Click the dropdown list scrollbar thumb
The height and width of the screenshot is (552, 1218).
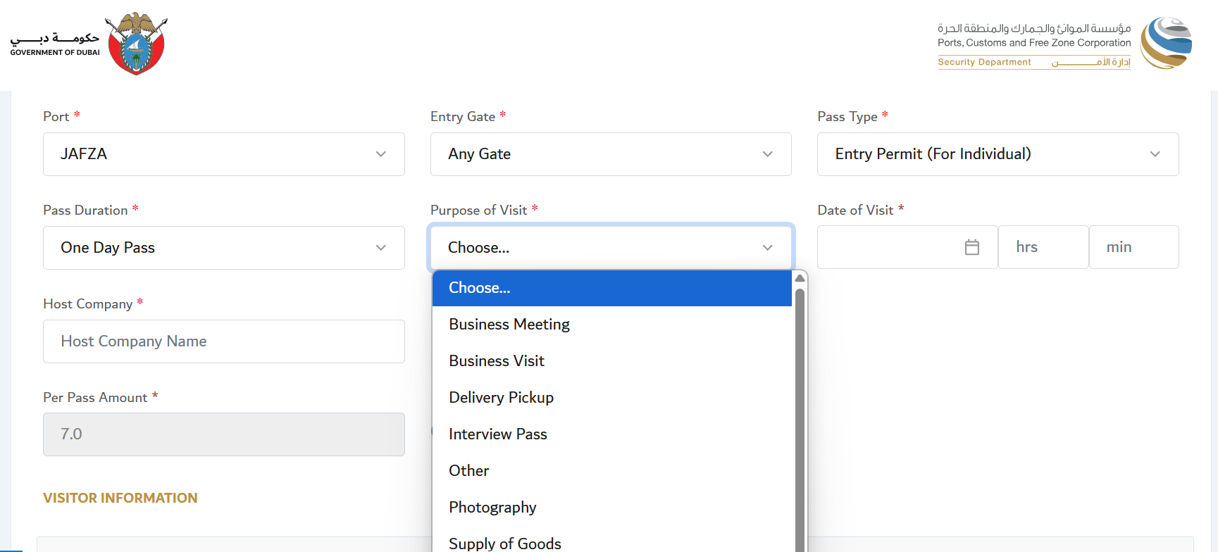pos(800,422)
